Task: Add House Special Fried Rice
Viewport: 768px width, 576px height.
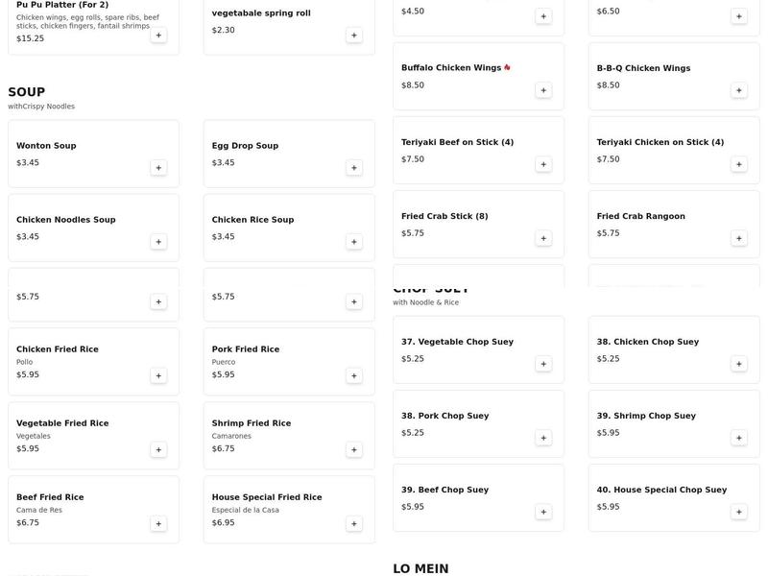Action: [354, 523]
